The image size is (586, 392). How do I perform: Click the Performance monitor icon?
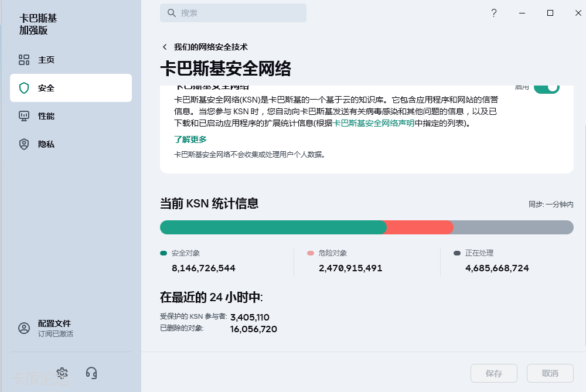coord(24,116)
